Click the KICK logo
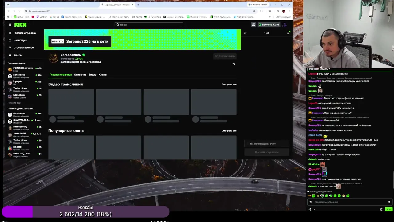This screenshot has width=394, height=222. point(22,25)
